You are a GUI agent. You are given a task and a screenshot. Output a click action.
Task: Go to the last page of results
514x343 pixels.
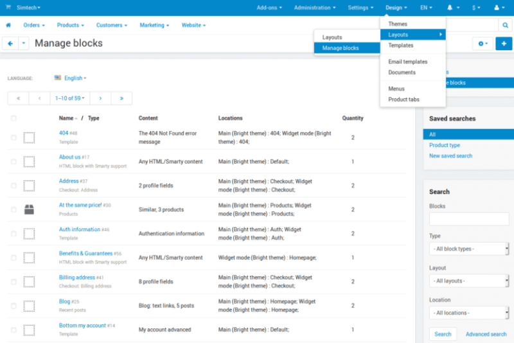pos(121,98)
